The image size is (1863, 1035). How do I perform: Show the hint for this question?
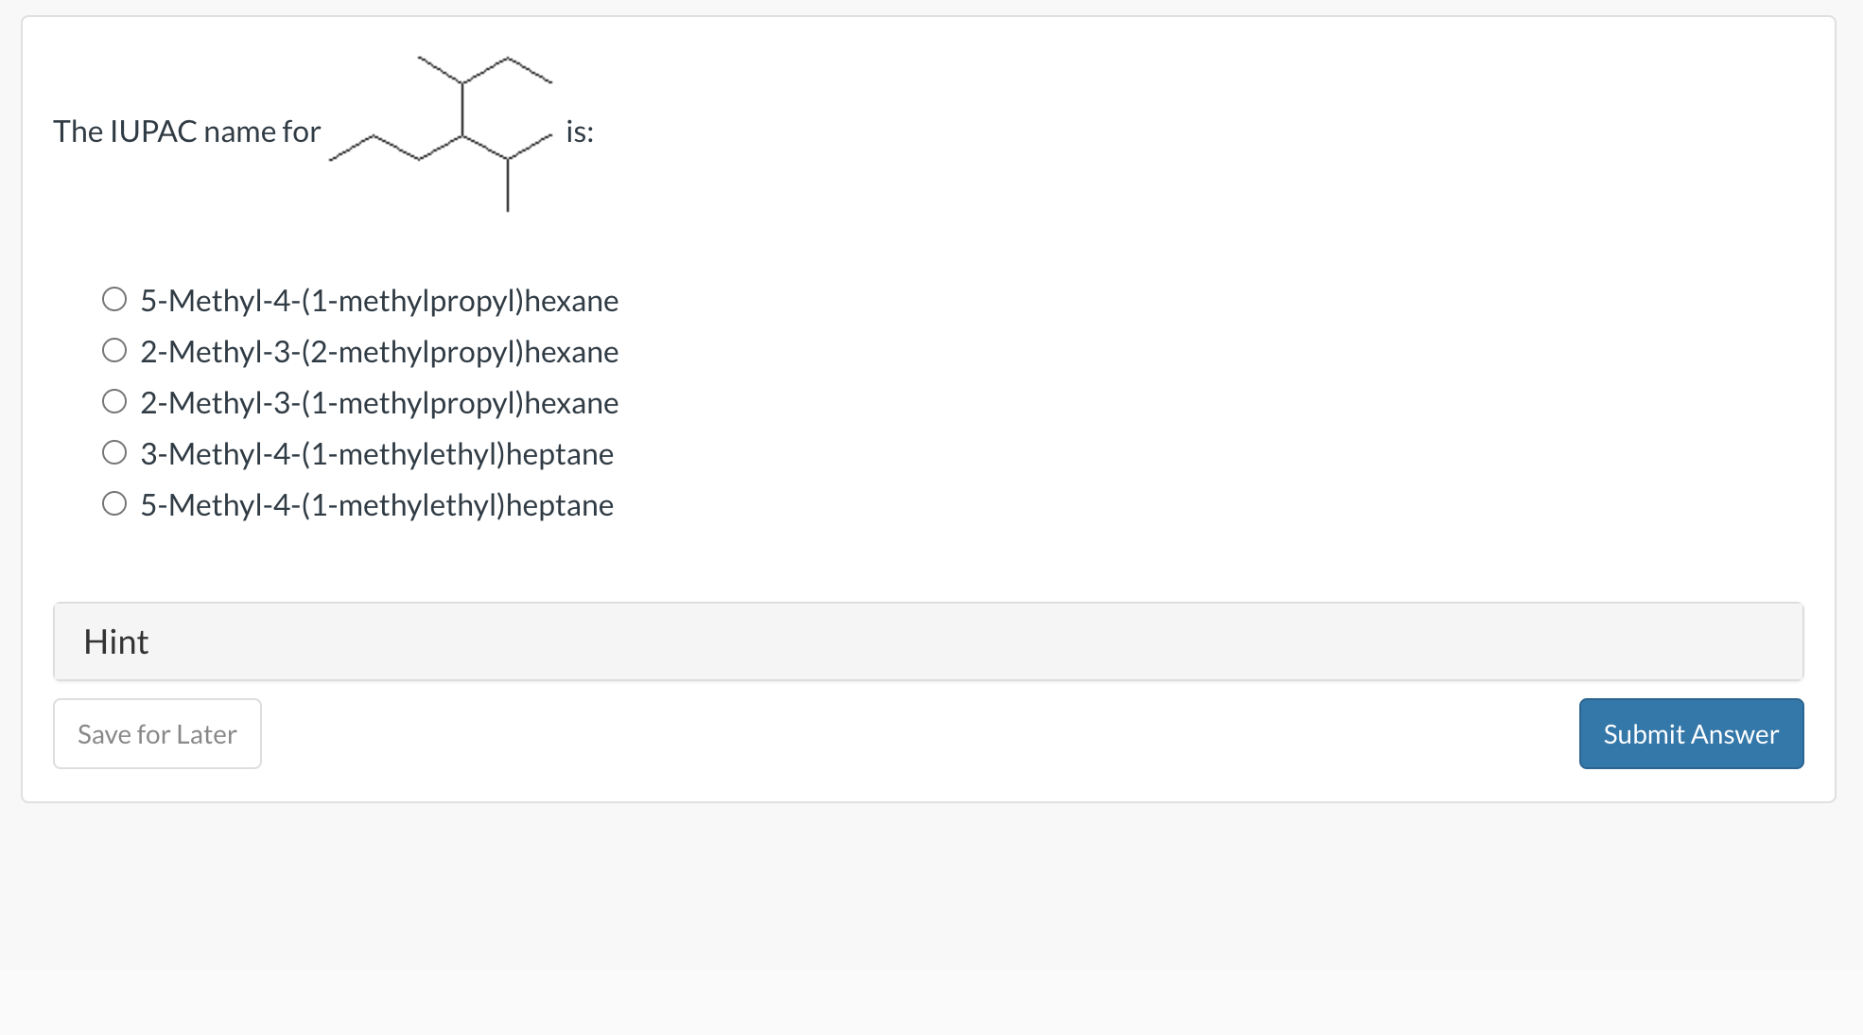coord(115,641)
